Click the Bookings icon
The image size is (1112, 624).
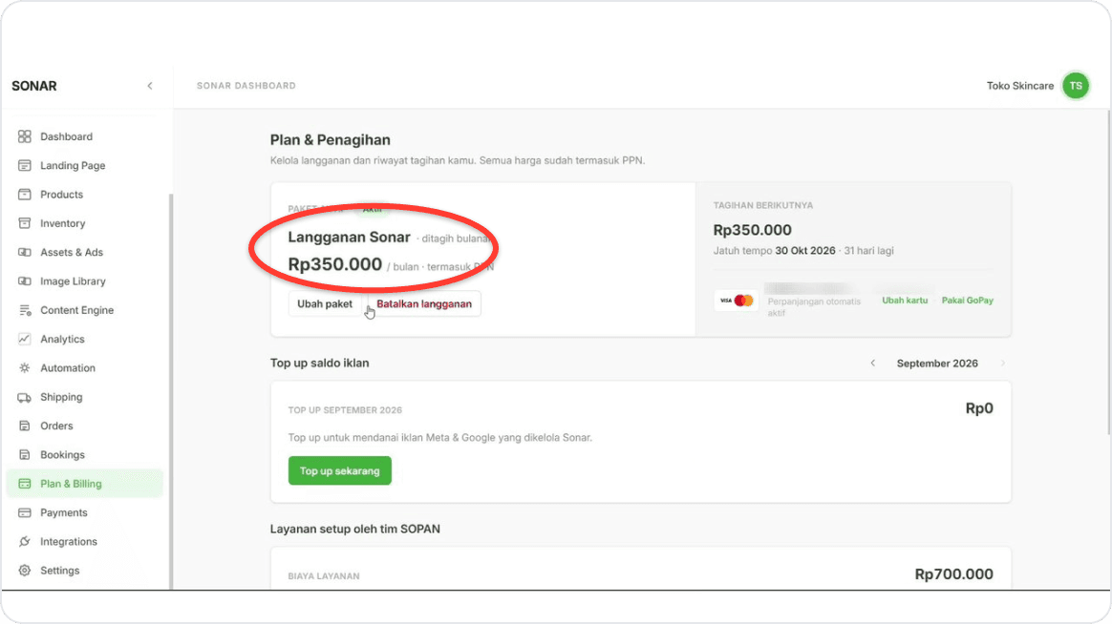25,455
